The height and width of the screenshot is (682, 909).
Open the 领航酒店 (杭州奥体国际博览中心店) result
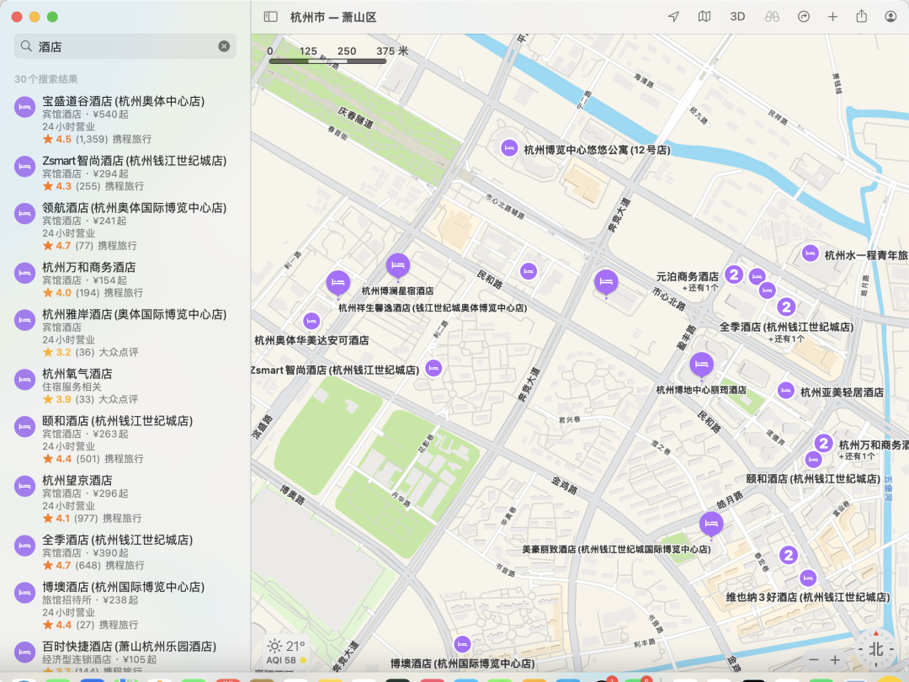[x=125, y=226]
